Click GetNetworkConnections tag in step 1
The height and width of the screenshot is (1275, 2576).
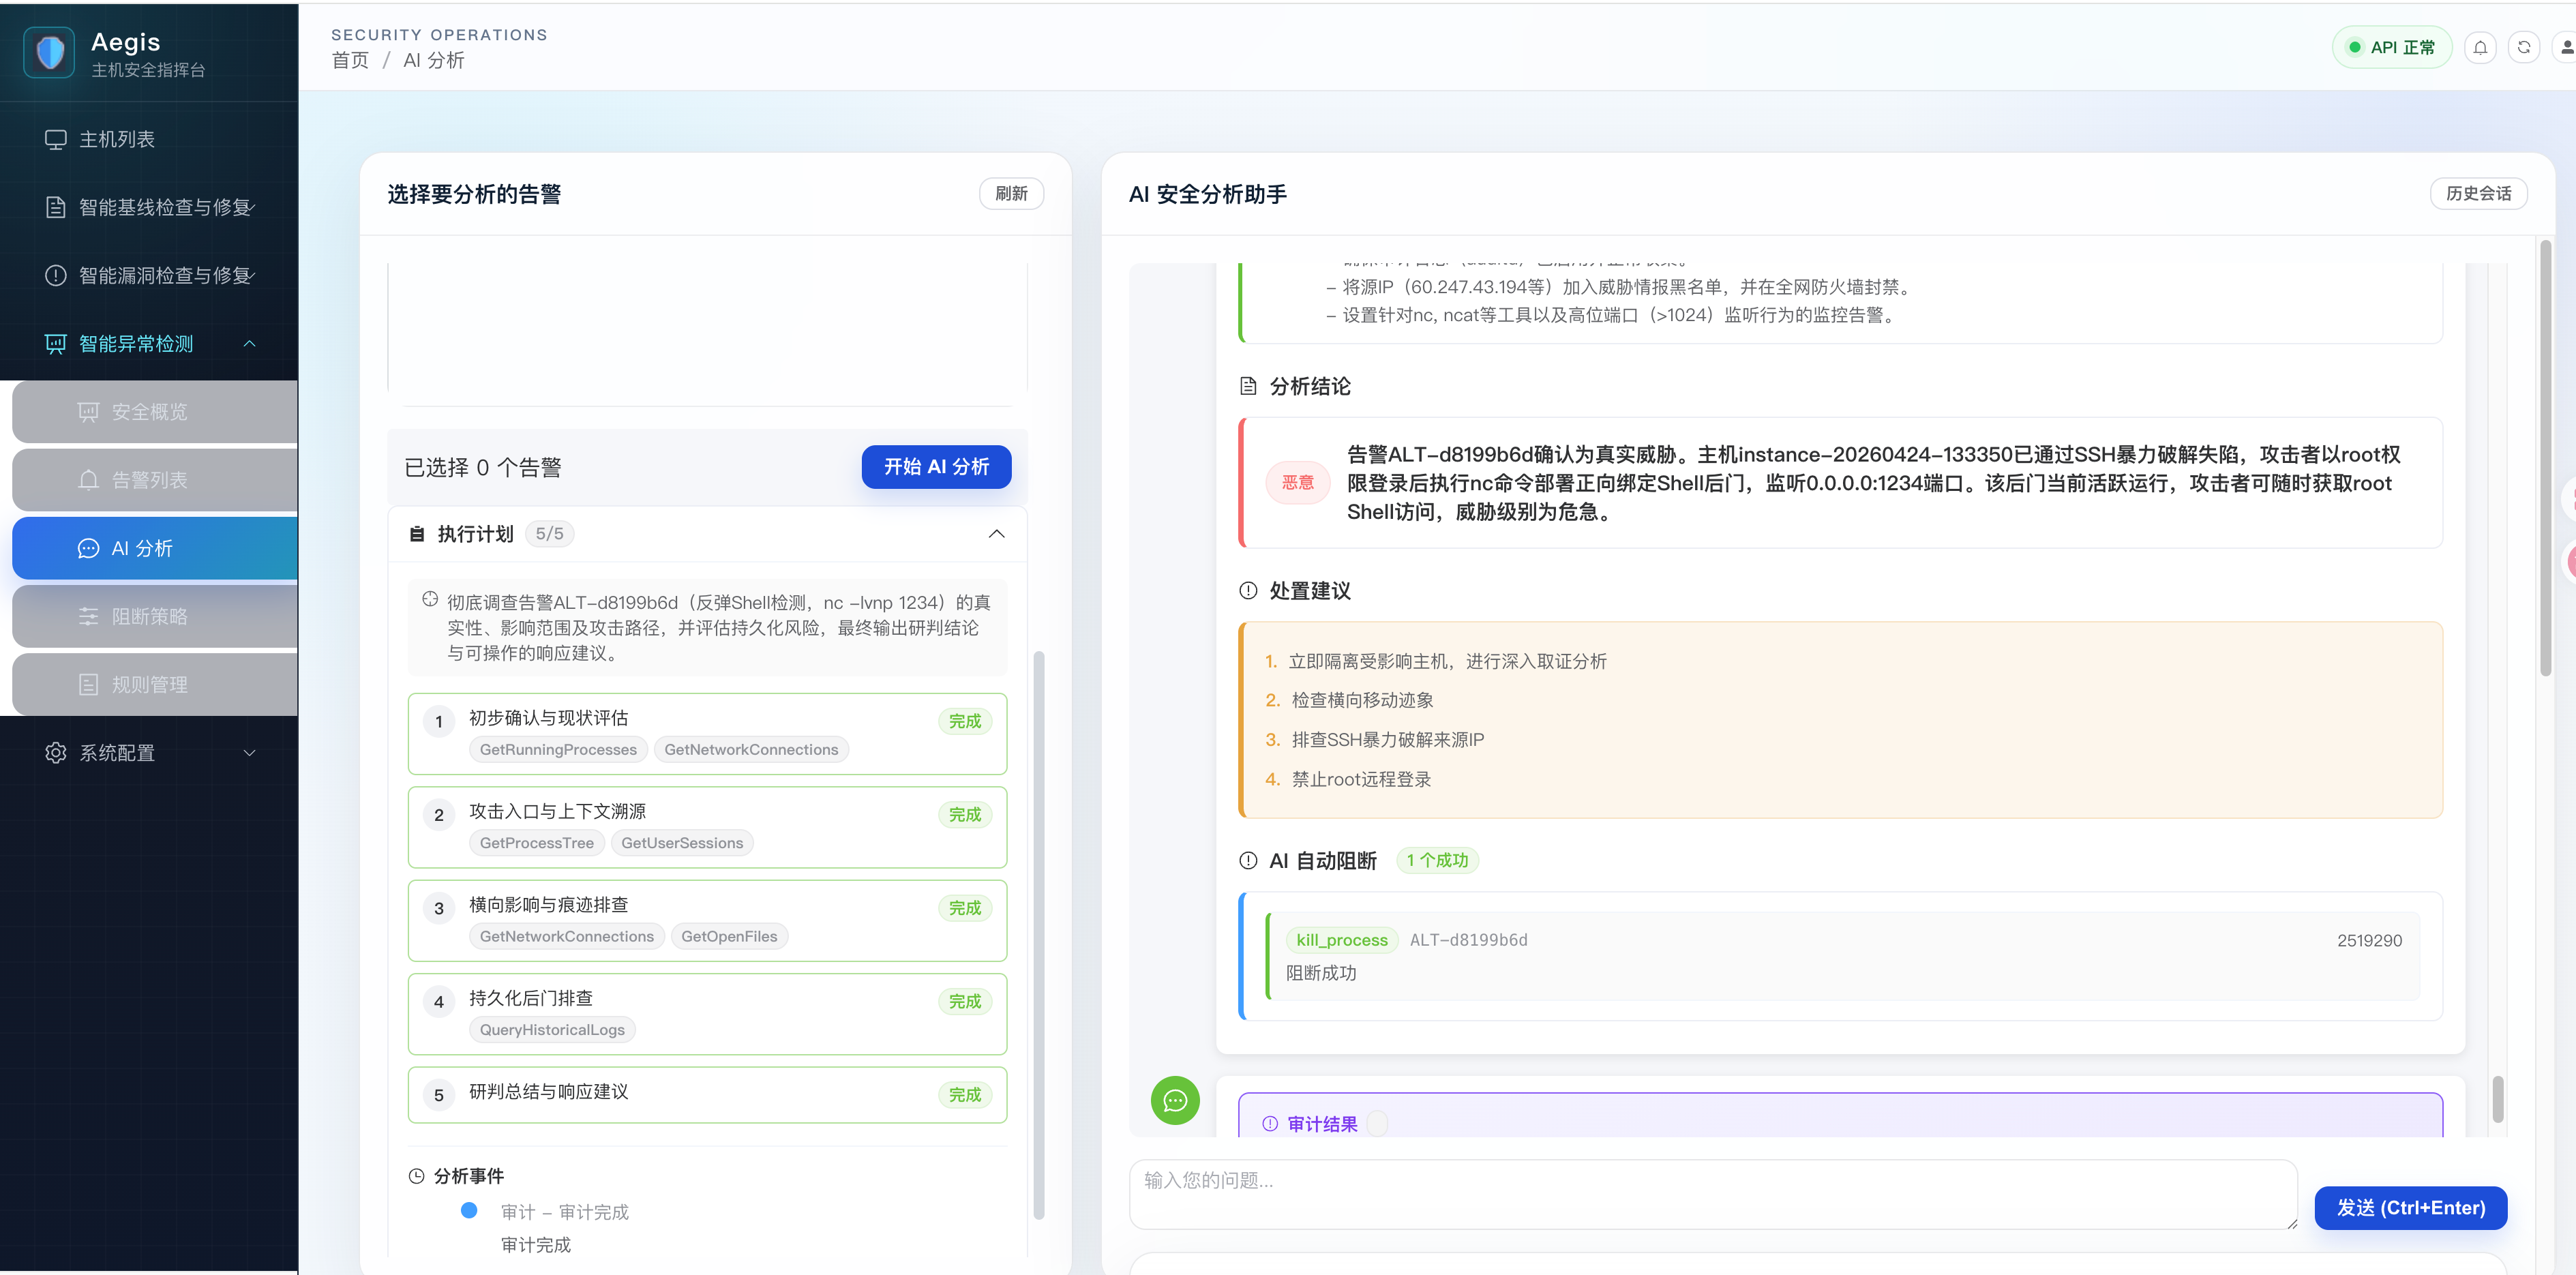tap(751, 750)
